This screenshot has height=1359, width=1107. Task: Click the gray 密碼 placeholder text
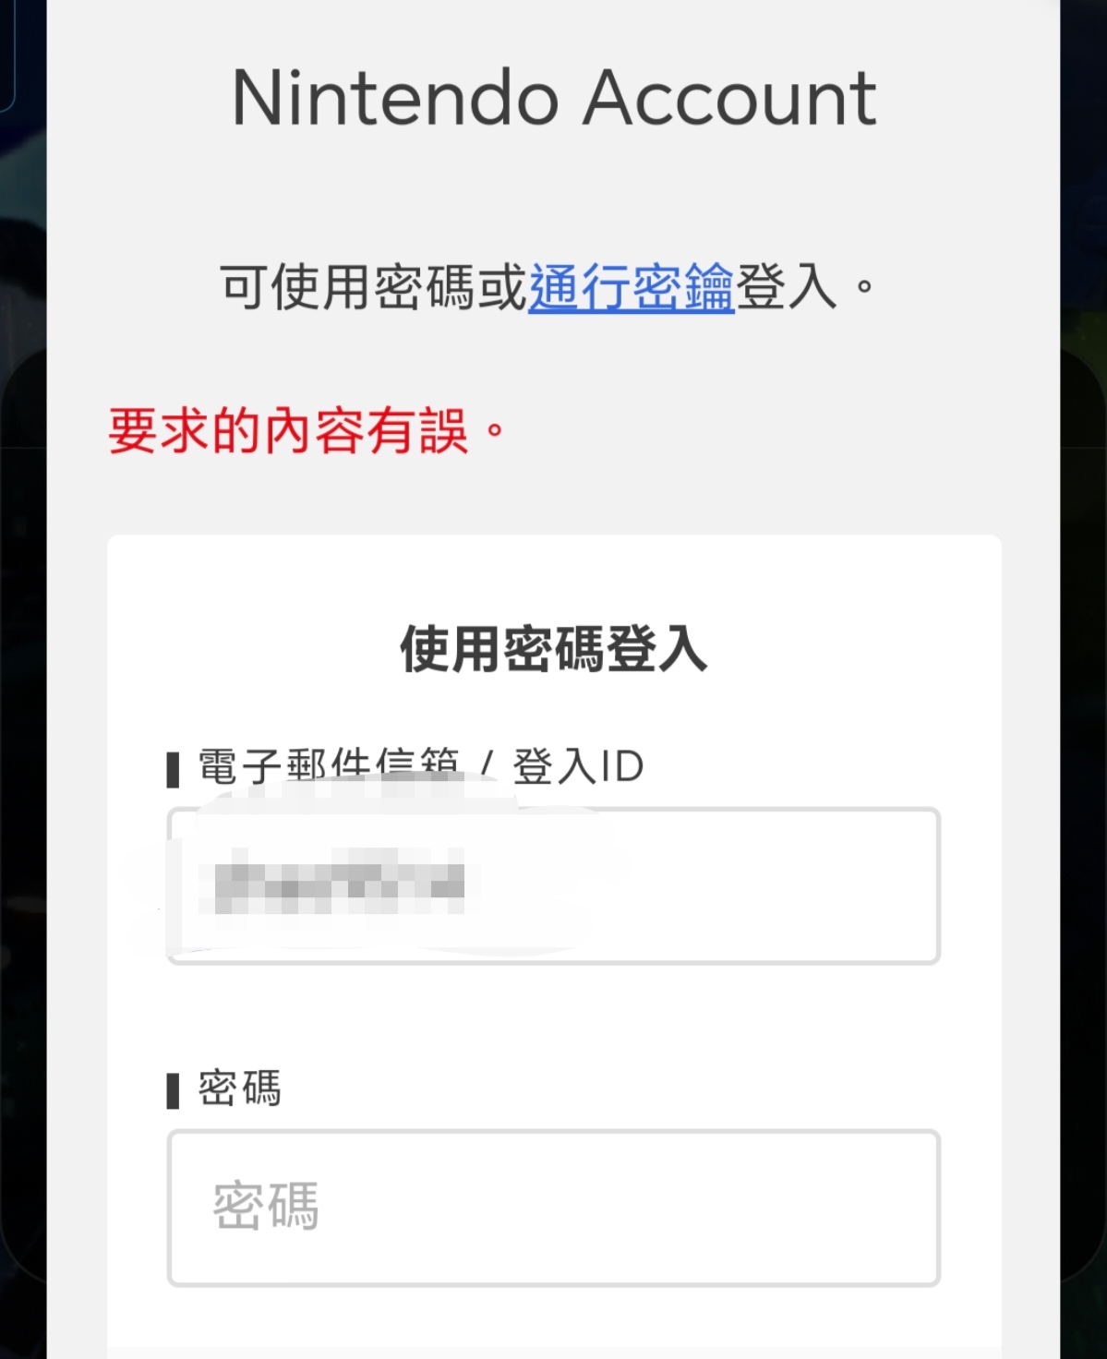click(x=266, y=1207)
